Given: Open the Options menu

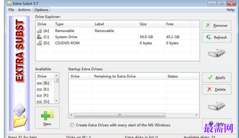Looking at the screenshot, I should coord(41,10).
